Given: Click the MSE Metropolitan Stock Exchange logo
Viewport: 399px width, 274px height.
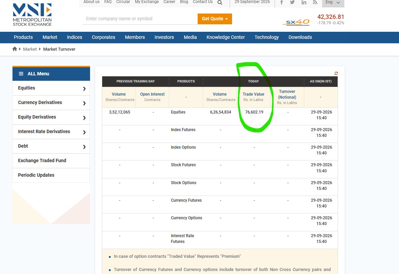Looking at the screenshot, I should pos(32,15).
